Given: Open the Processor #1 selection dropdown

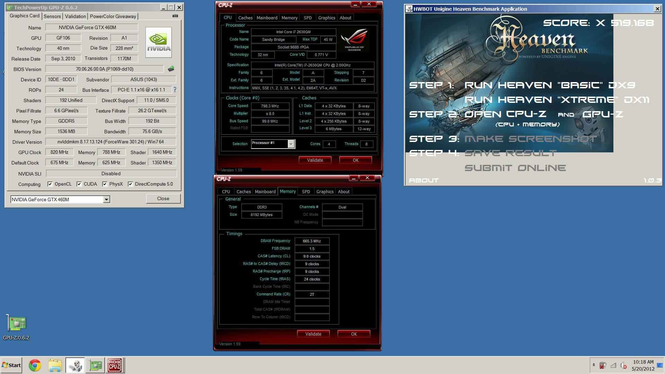Looking at the screenshot, I should pyautogui.click(x=291, y=144).
